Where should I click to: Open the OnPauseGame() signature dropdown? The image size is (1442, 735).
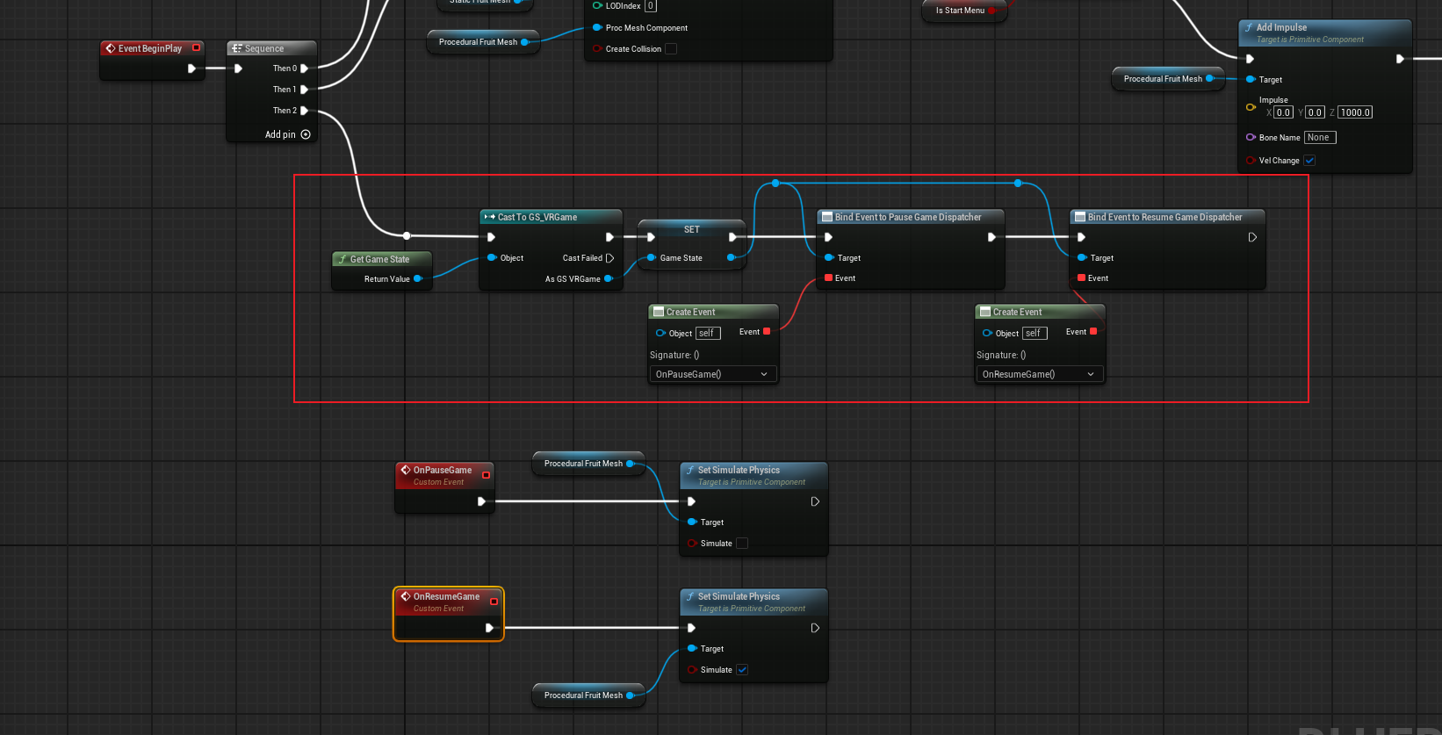(712, 374)
